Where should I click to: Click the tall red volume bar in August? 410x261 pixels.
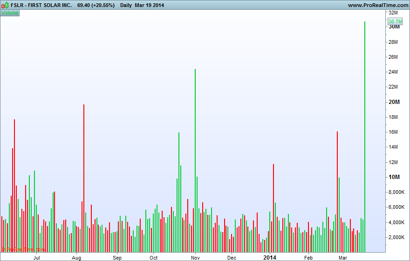(84, 178)
